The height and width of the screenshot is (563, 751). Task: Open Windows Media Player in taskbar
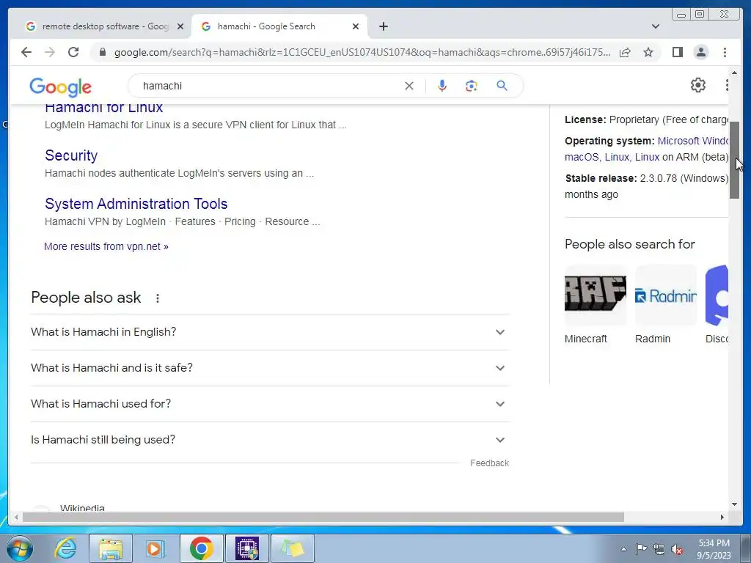pyautogui.click(x=155, y=548)
